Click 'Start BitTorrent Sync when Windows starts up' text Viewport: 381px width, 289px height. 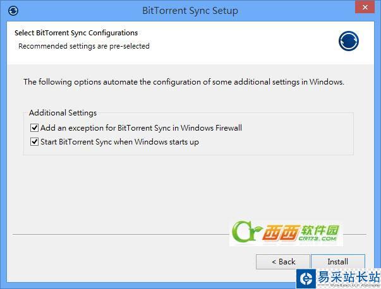click(x=119, y=142)
